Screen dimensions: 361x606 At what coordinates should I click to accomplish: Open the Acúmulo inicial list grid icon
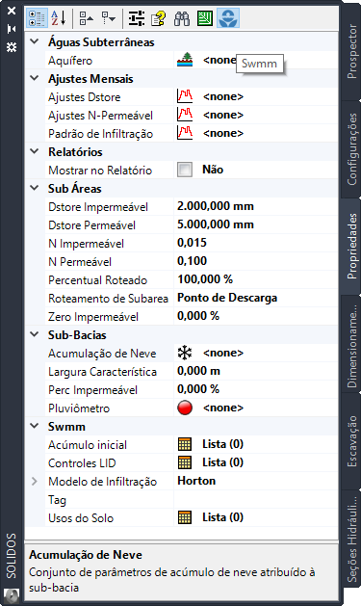click(x=185, y=444)
